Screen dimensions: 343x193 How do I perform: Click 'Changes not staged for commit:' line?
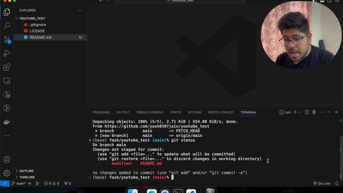click(x=128, y=150)
